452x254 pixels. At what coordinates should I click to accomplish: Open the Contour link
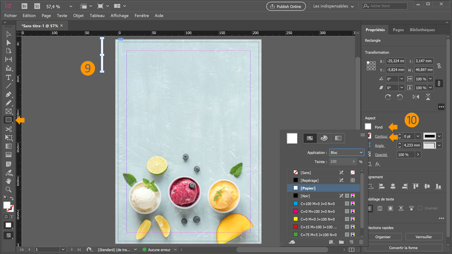pyautogui.click(x=381, y=136)
